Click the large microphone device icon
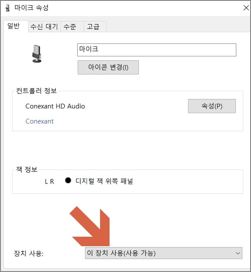The width and height of the screenshot is (251, 272). [x=37, y=54]
